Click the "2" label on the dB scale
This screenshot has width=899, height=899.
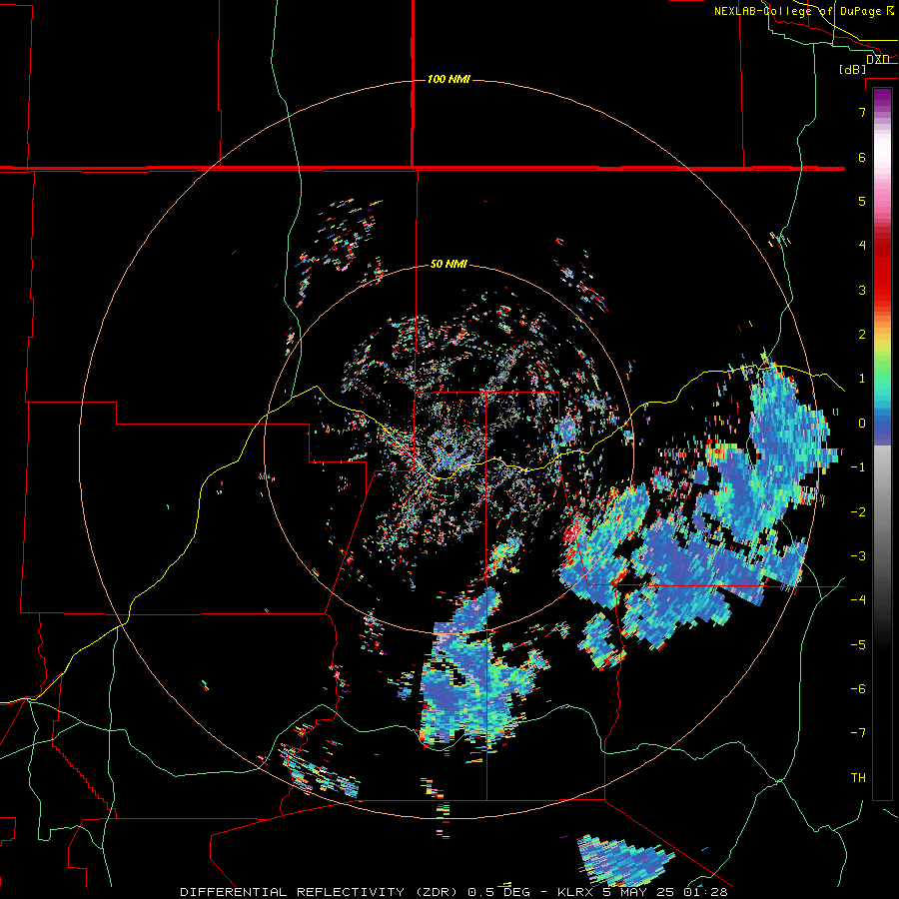coord(862,335)
